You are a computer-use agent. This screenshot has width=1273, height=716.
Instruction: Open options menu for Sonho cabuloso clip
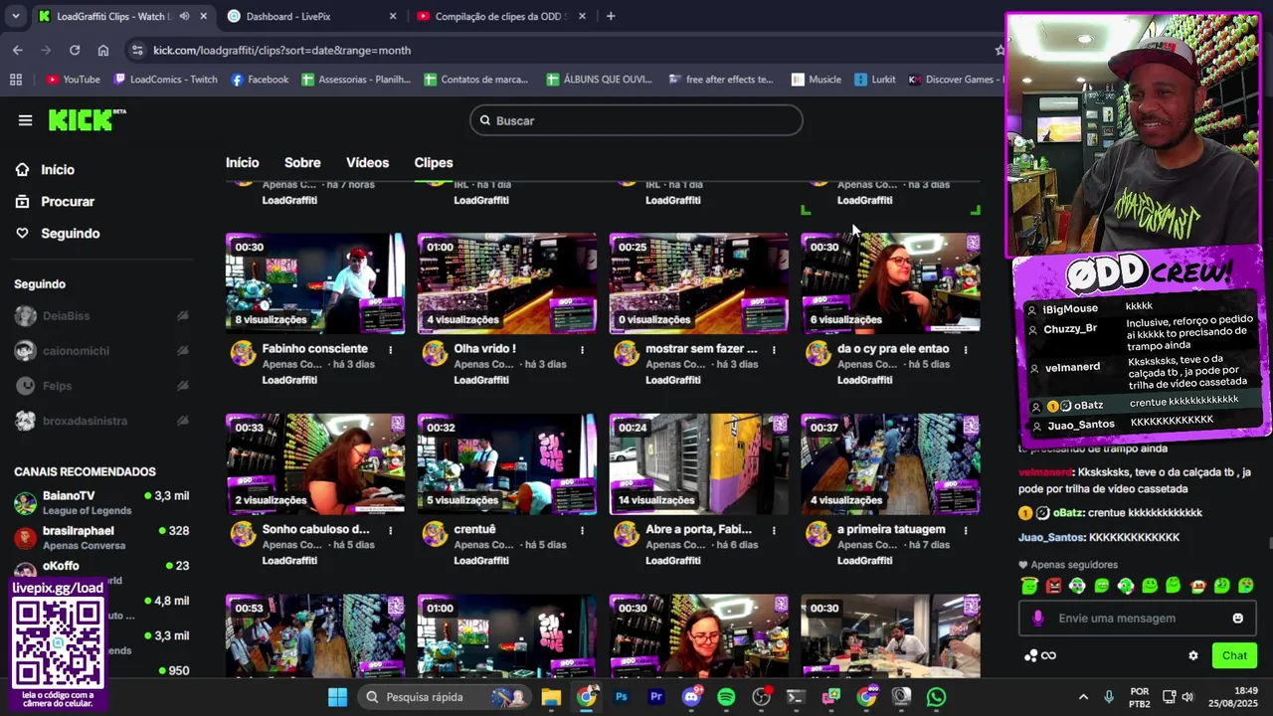coord(390,530)
